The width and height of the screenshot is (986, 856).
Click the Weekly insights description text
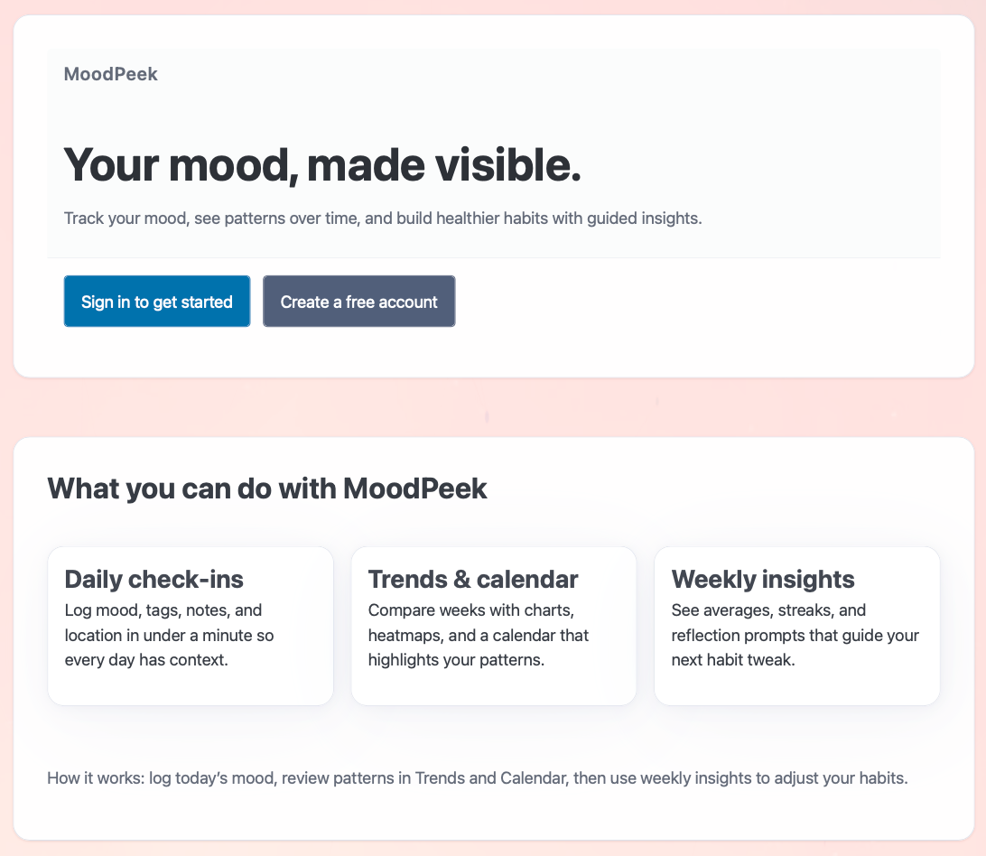coord(795,635)
